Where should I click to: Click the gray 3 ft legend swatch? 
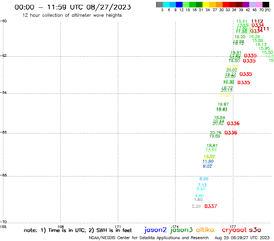click(160, 4)
